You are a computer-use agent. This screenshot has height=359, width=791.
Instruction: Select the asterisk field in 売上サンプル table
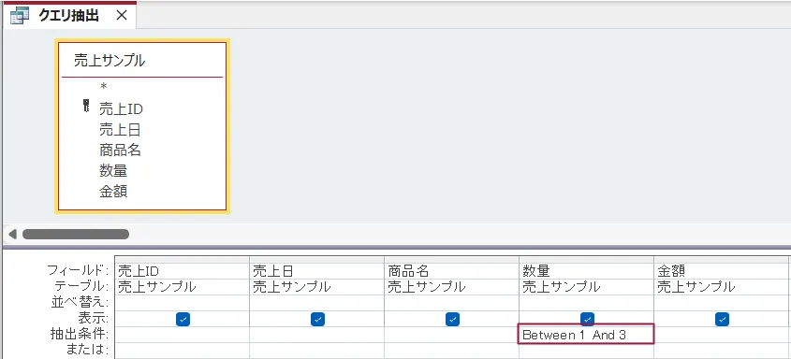pos(103,87)
